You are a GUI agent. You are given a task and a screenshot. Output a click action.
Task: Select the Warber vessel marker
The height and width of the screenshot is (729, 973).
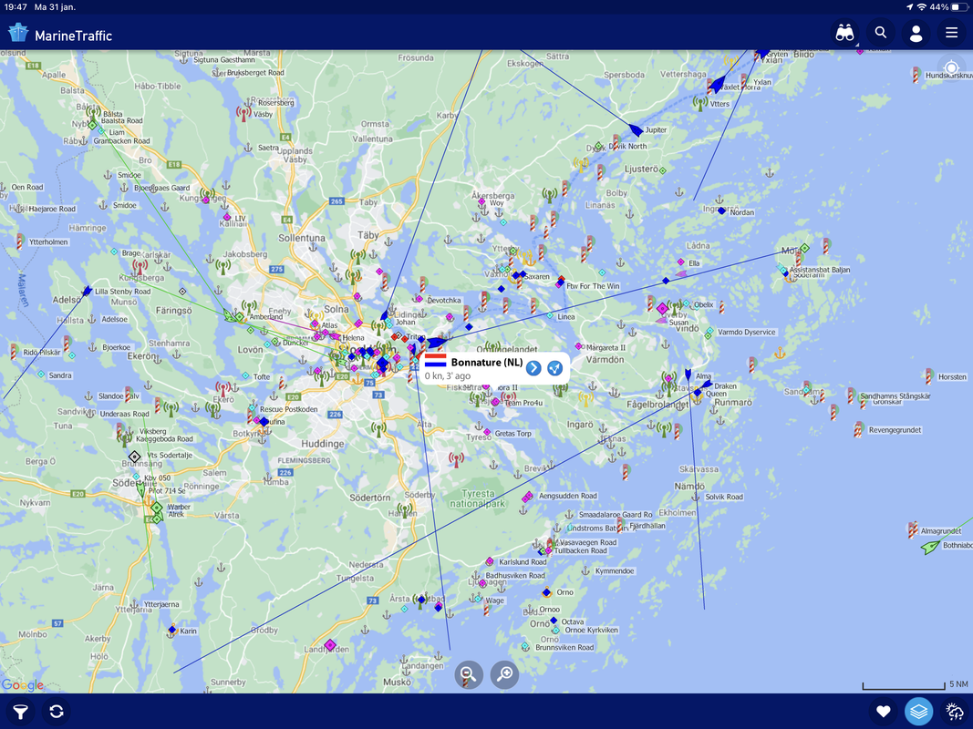(x=157, y=508)
